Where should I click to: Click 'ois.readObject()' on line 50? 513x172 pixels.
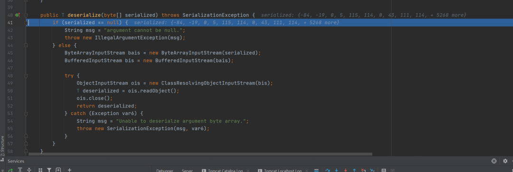pyautogui.click(x=152, y=91)
